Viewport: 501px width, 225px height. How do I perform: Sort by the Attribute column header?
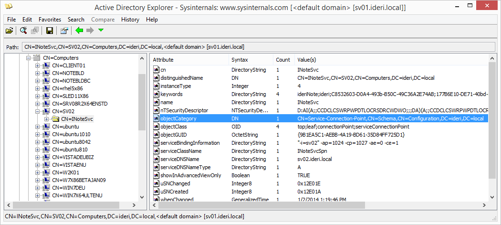point(189,60)
